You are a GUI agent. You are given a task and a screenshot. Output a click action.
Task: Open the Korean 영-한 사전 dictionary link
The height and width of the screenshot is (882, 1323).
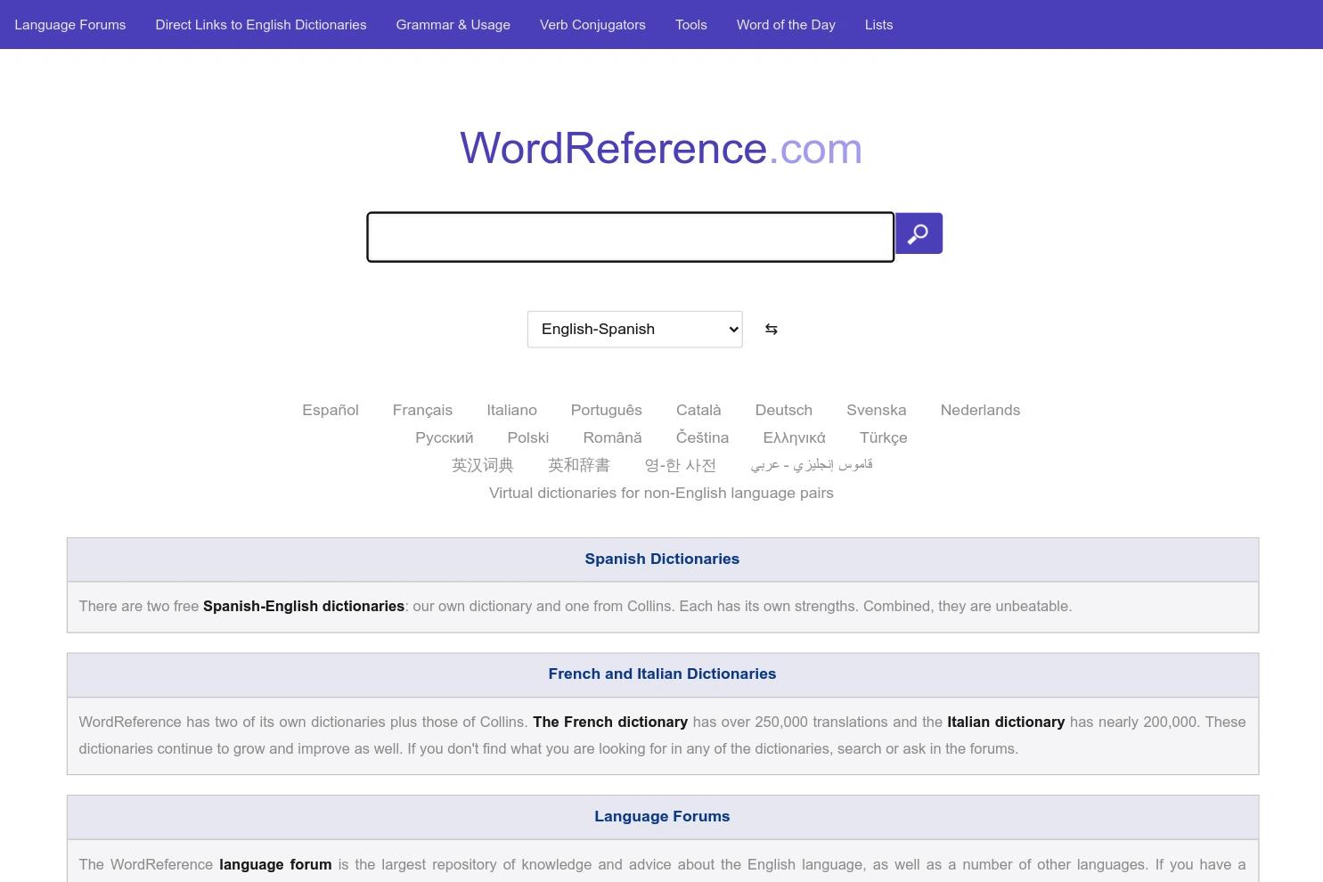[681, 465]
